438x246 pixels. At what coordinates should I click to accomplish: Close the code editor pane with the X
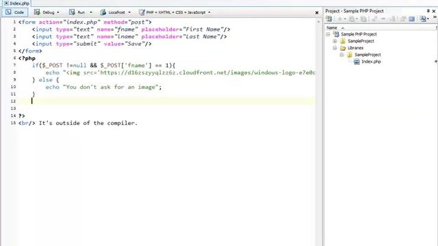[317, 12]
